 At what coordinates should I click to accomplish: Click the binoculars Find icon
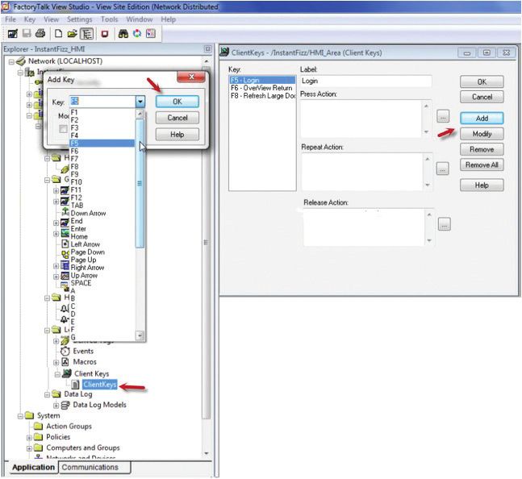pyautogui.click(x=123, y=34)
